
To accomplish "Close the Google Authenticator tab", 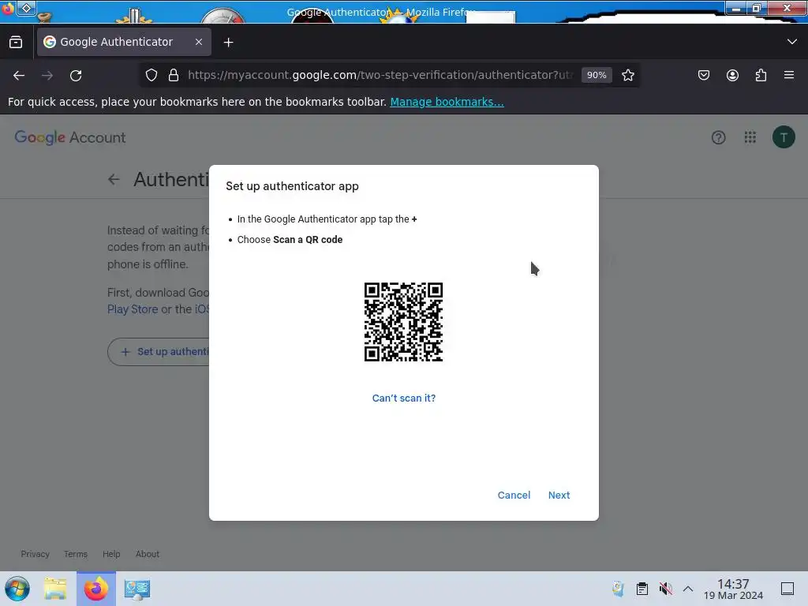I will point(199,42).
